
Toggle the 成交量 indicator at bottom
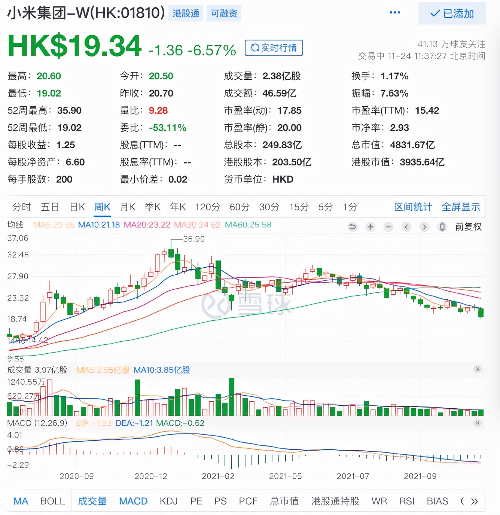click(92, 501)
